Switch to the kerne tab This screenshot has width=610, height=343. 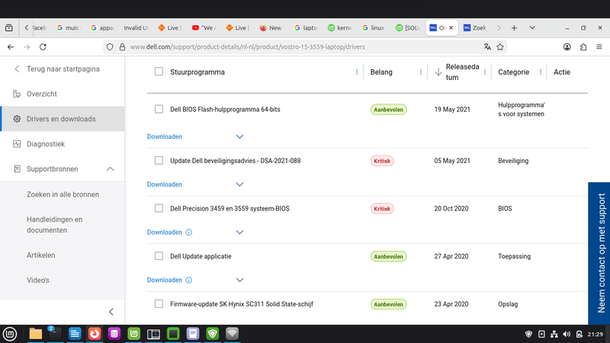tap(339, 27)
